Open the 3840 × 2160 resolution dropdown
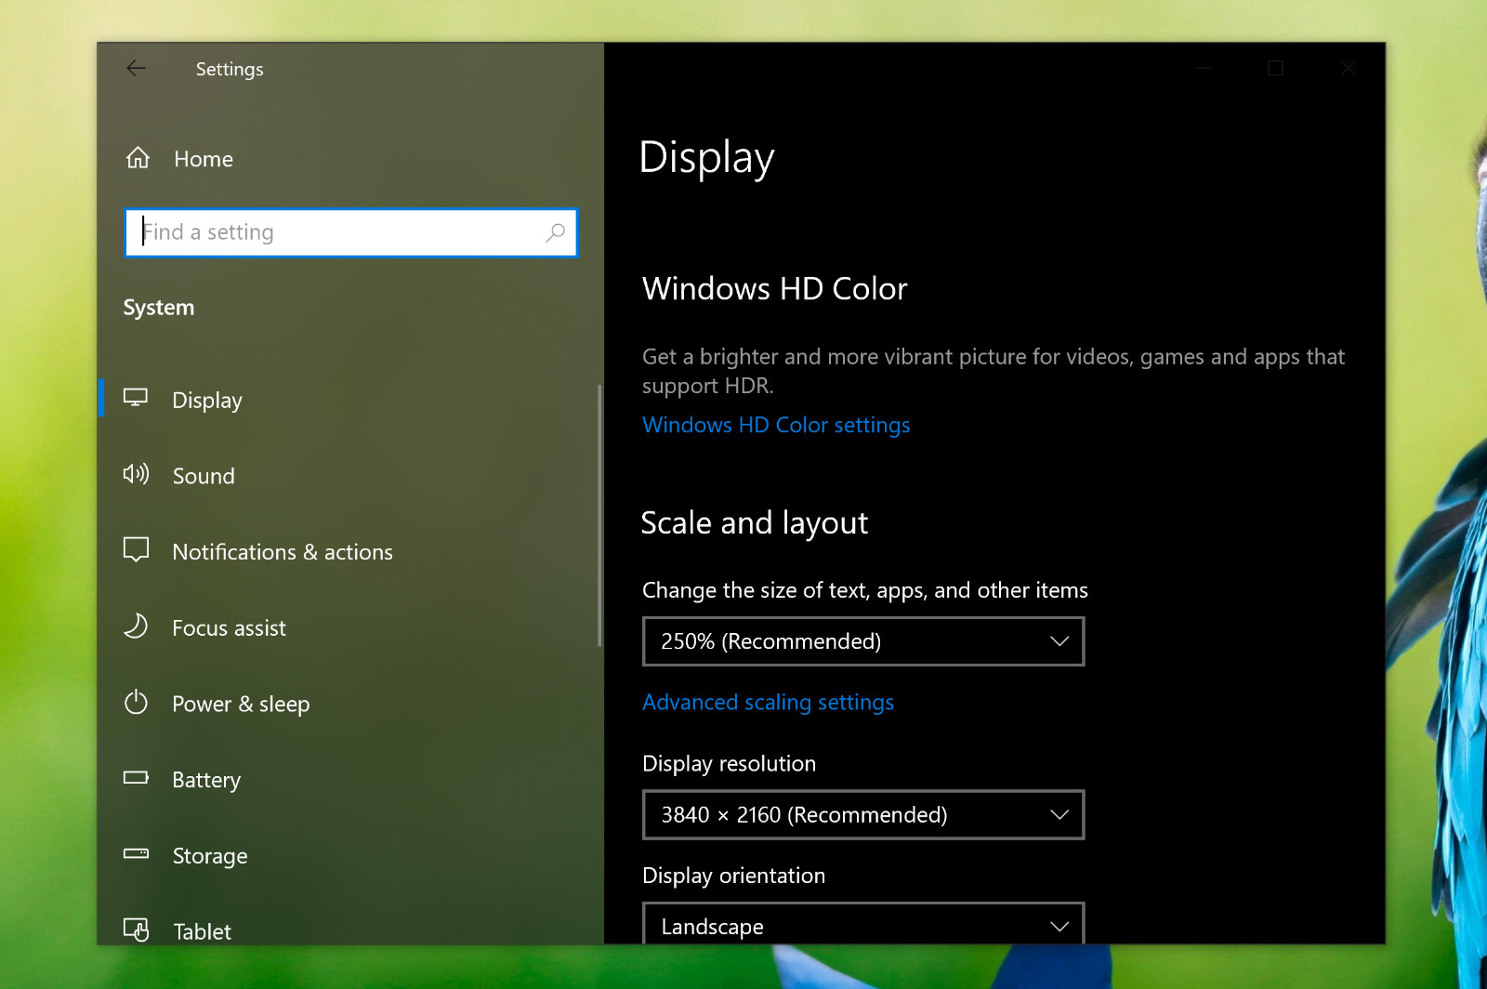This screenshot has height=989, width=1487. click(x=863, y=815)
